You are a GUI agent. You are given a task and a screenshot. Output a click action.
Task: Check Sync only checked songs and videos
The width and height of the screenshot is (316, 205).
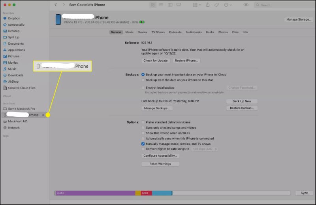click(143, 128)
